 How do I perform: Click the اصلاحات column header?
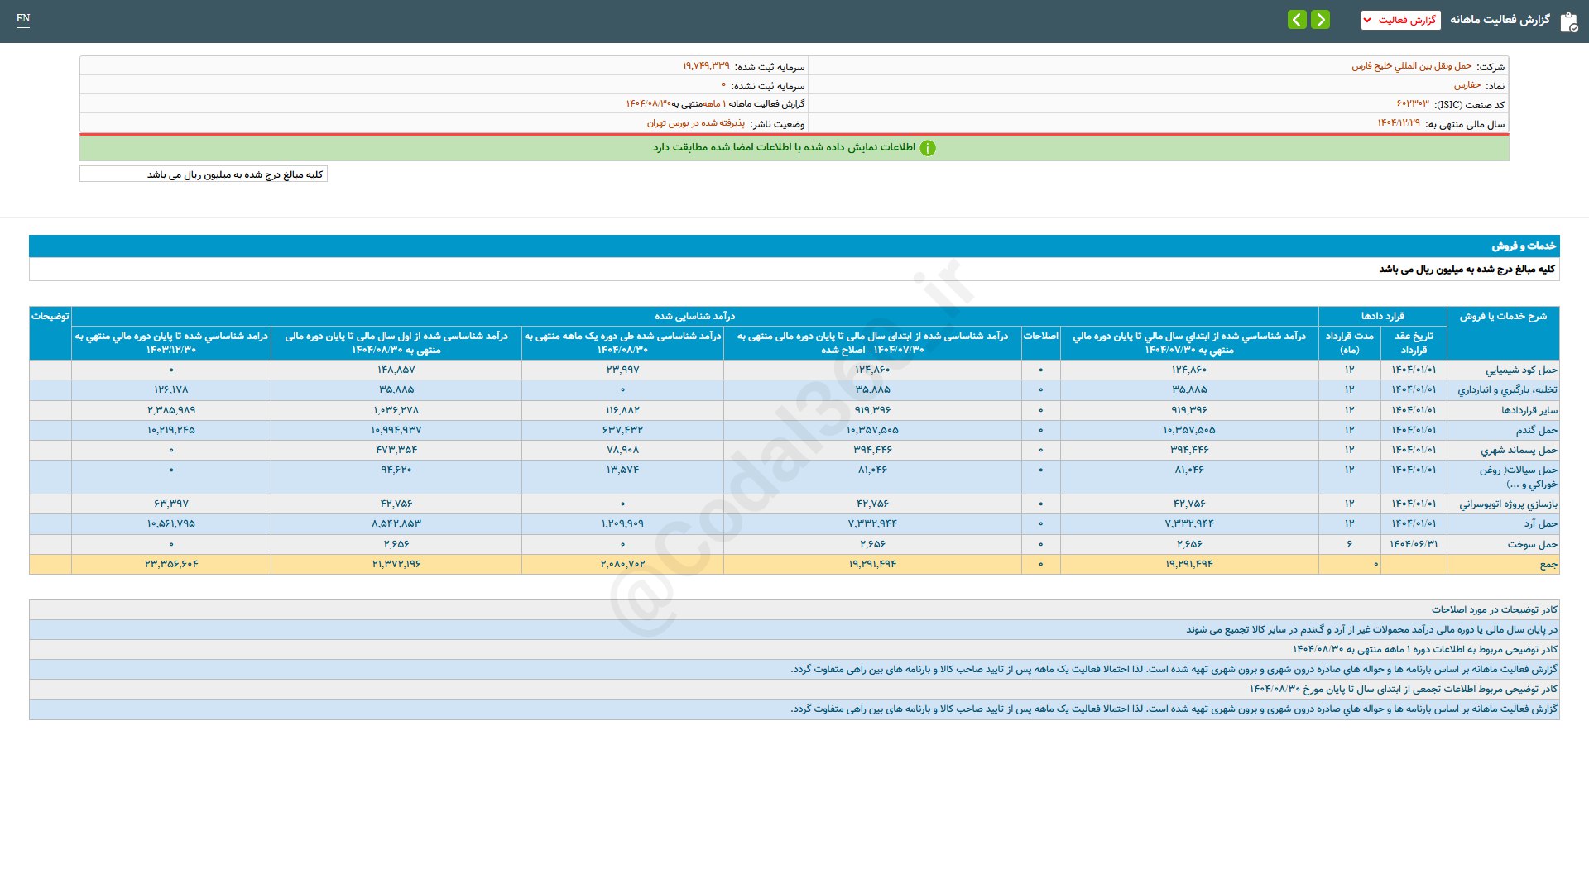1040,336
